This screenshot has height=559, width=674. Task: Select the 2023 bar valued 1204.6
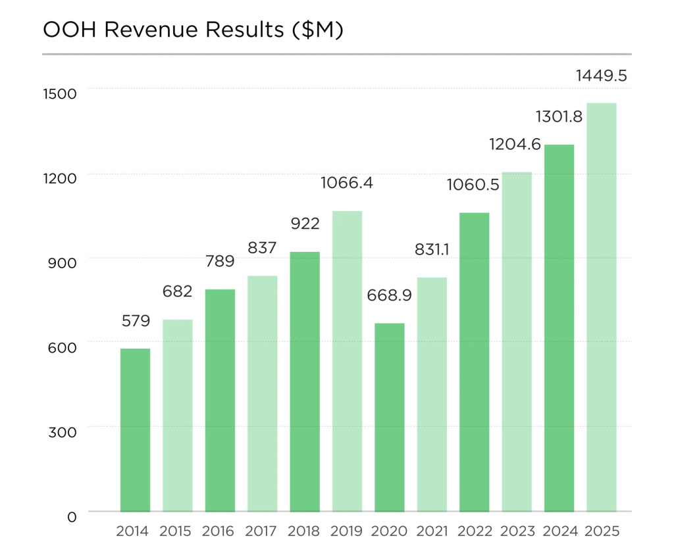(518, 342)
